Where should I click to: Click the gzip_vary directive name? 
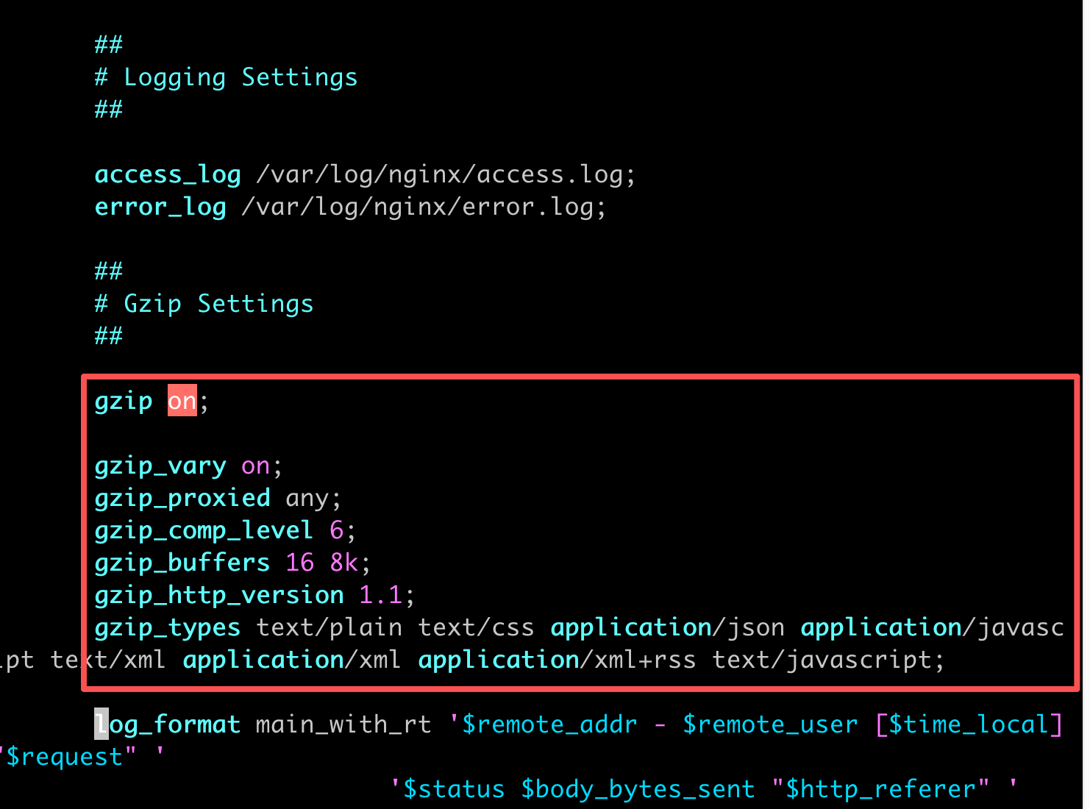point(160,466)
